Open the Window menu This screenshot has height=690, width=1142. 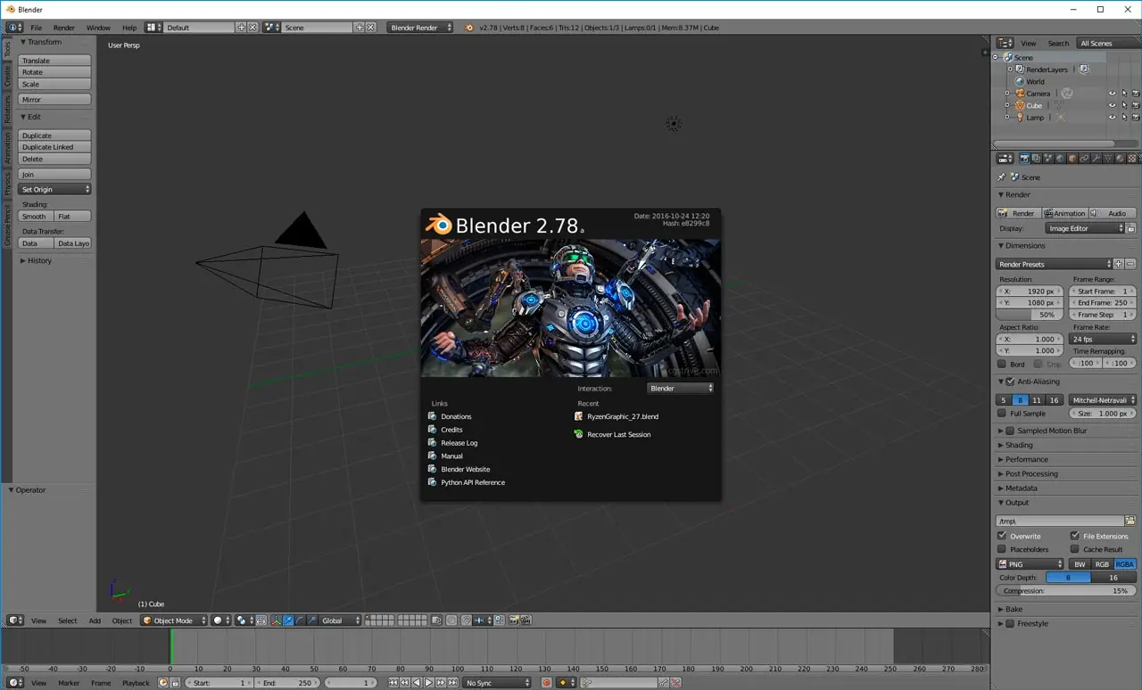coord(98,28)
